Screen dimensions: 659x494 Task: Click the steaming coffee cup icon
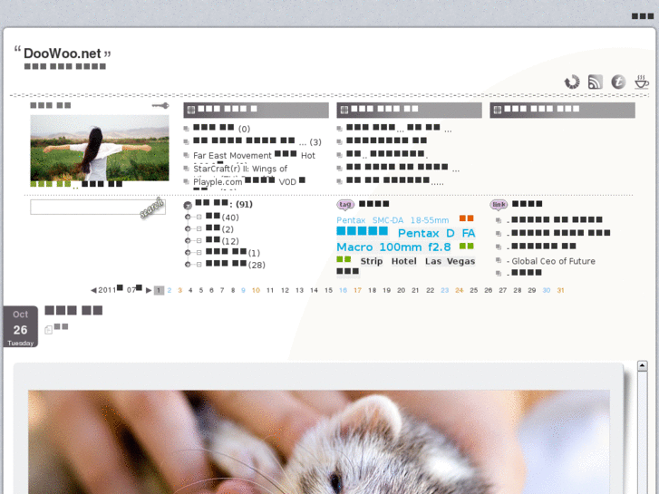point(642,82)
